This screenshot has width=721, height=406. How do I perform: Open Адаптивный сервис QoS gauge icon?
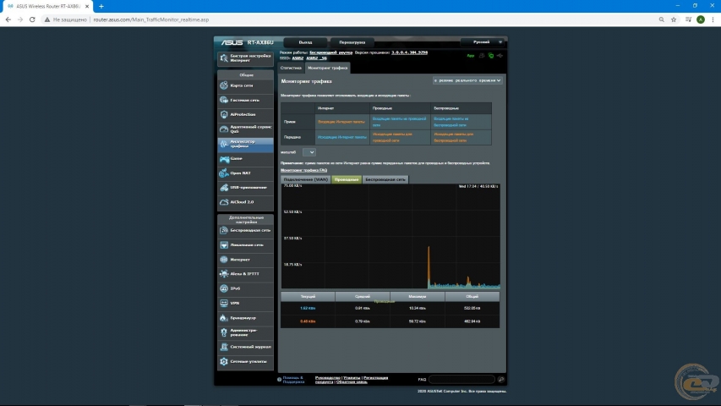[224, 129]
